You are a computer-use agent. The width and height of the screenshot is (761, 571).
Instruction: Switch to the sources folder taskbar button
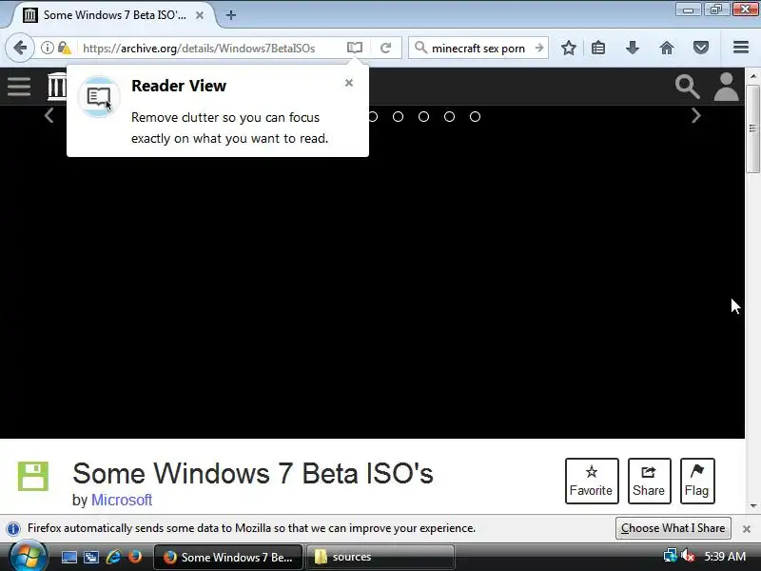[x=380, y=557]
